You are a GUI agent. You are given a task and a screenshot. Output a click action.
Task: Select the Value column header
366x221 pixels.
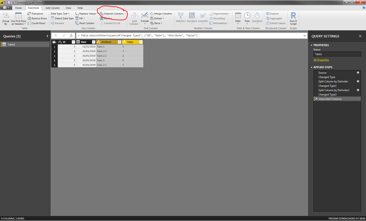click(132, 42)
